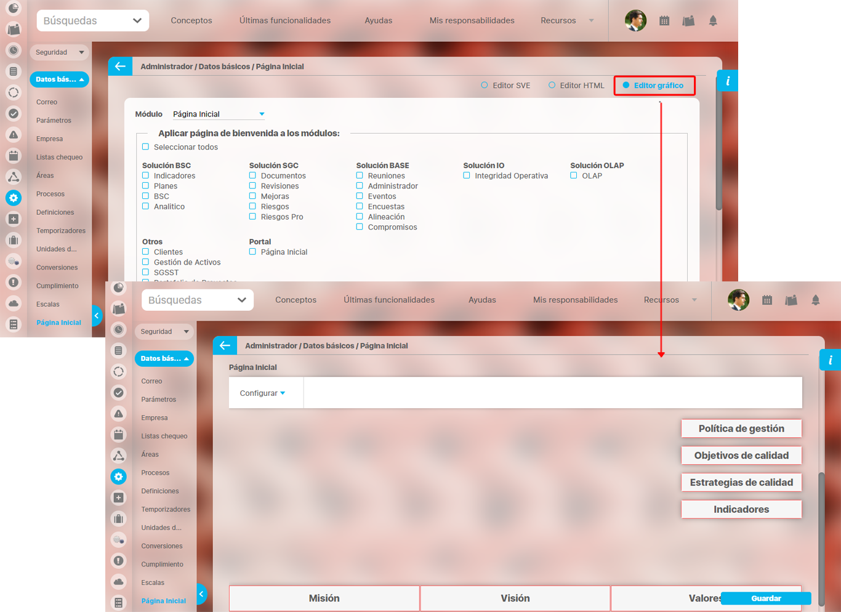Click the back arrow in upper breadcrumb bar
The image size is (841, 612).
tap(120, 66)
